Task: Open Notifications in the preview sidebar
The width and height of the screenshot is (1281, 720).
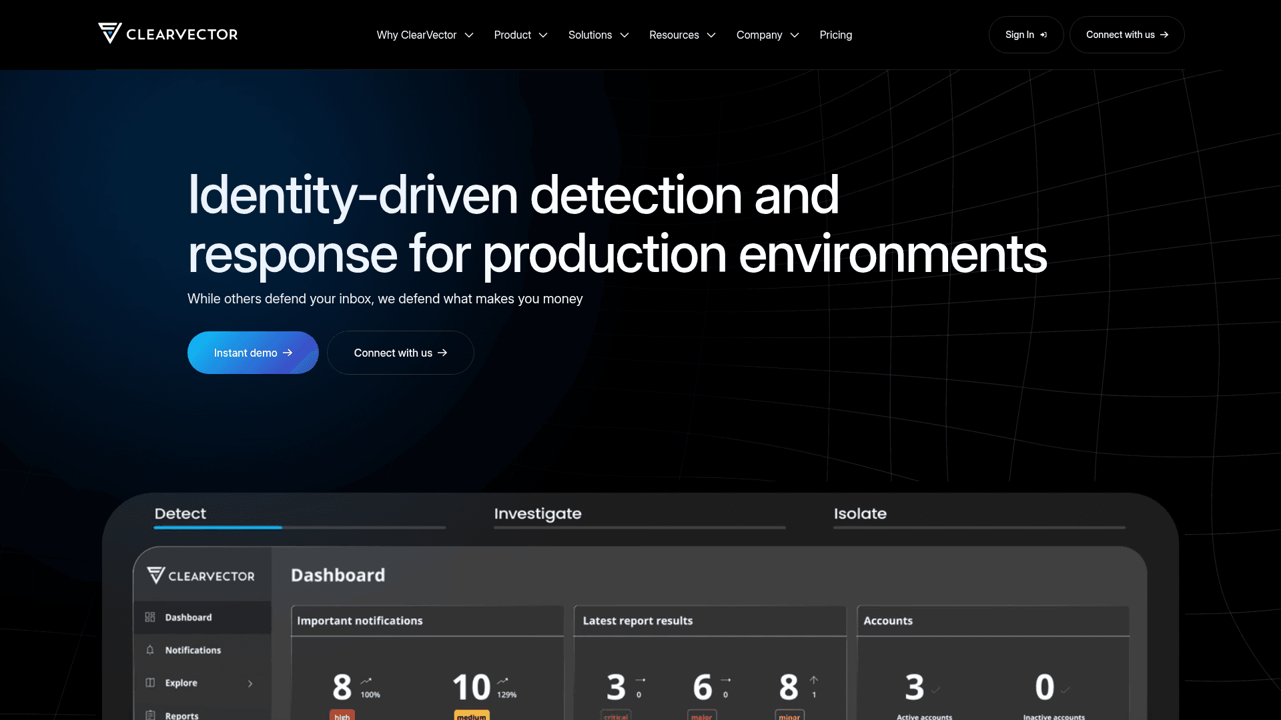Action: point(203,650)
